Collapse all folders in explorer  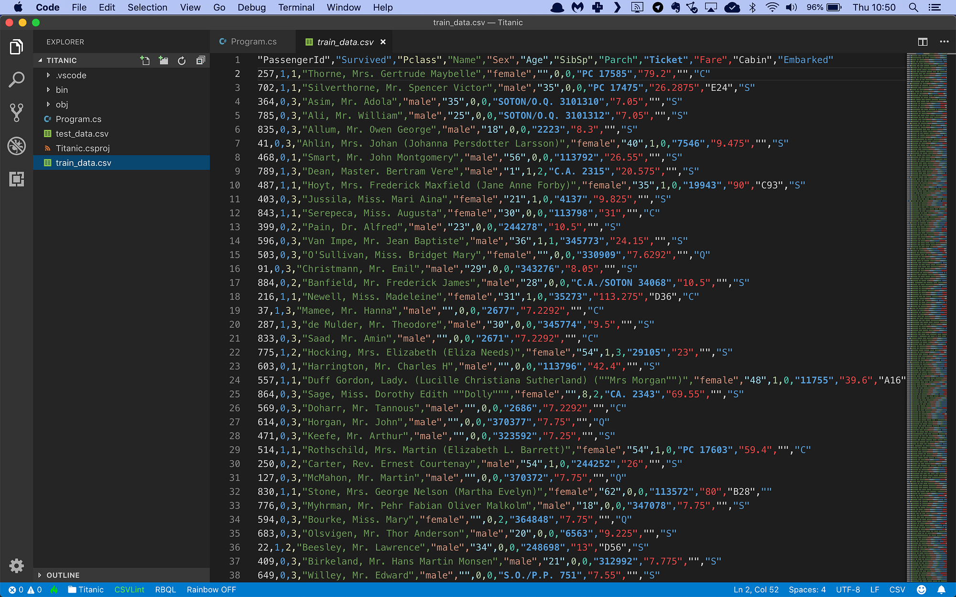[200, 61]
